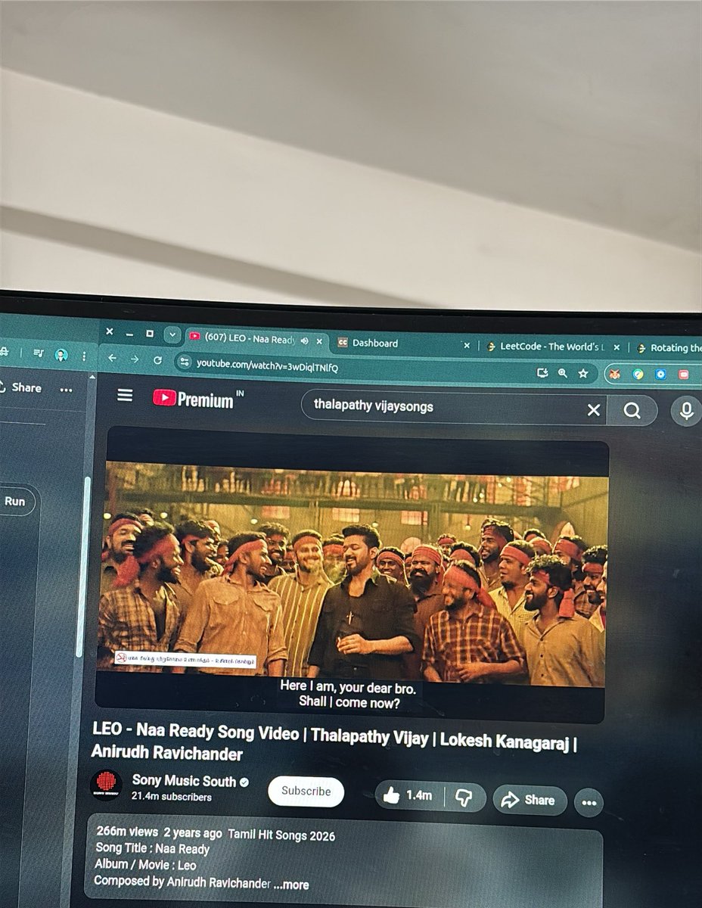Start voice search with microphone

click(686, 411)
